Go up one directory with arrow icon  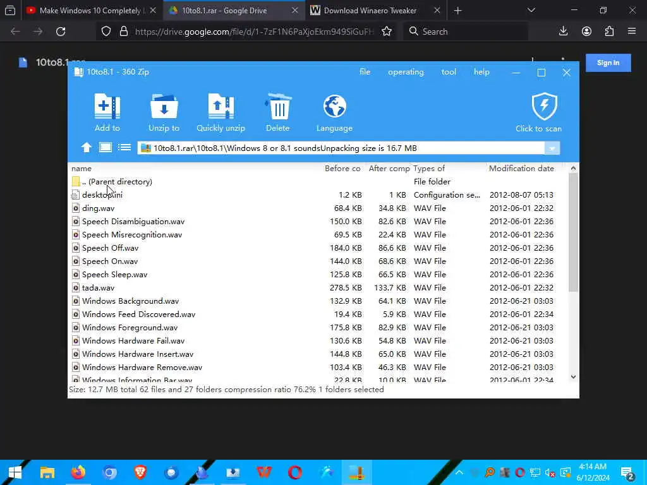(86, 148)
